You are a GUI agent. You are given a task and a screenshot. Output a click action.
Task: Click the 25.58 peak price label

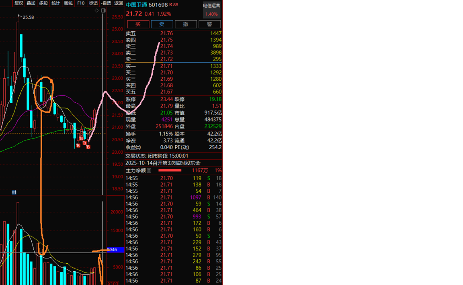coord(29,17)
